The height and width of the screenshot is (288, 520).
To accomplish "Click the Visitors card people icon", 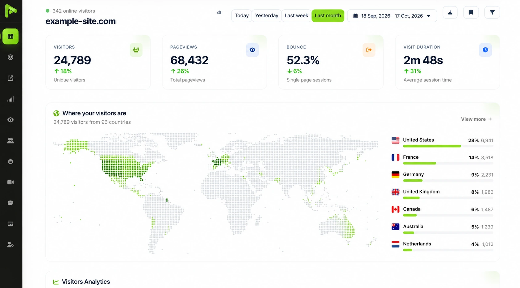I will coord(136,50).
